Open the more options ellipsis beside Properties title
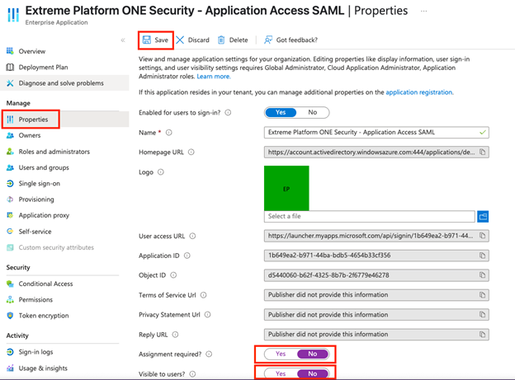 click(x=423, y=12)
